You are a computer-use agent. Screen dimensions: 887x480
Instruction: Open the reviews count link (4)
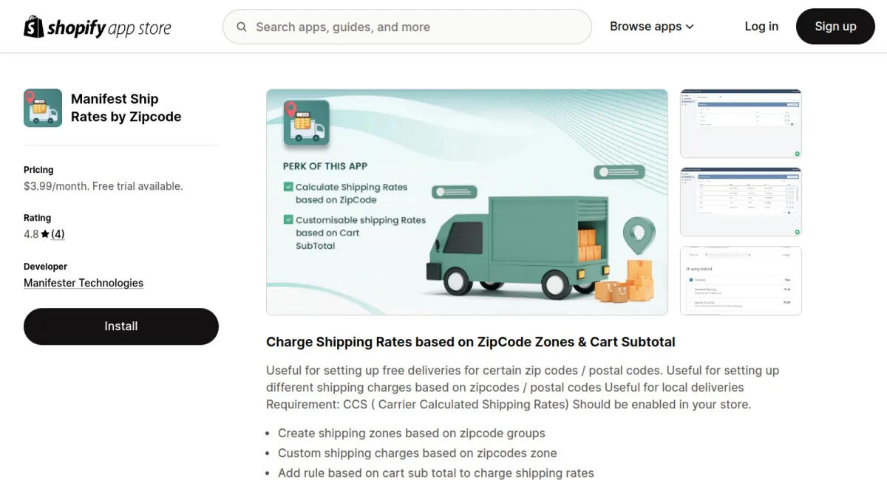[58, 234]
